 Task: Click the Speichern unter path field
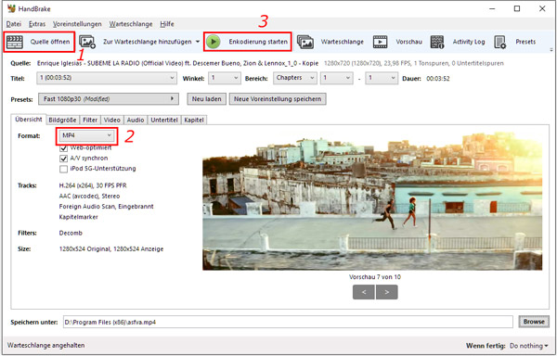pyautogui.click(x=288, y=322)
